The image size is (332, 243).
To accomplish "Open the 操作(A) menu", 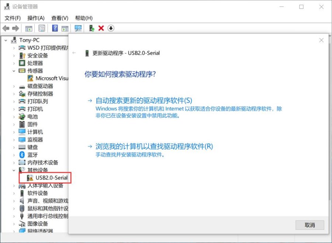I will [x=36, y=18].
